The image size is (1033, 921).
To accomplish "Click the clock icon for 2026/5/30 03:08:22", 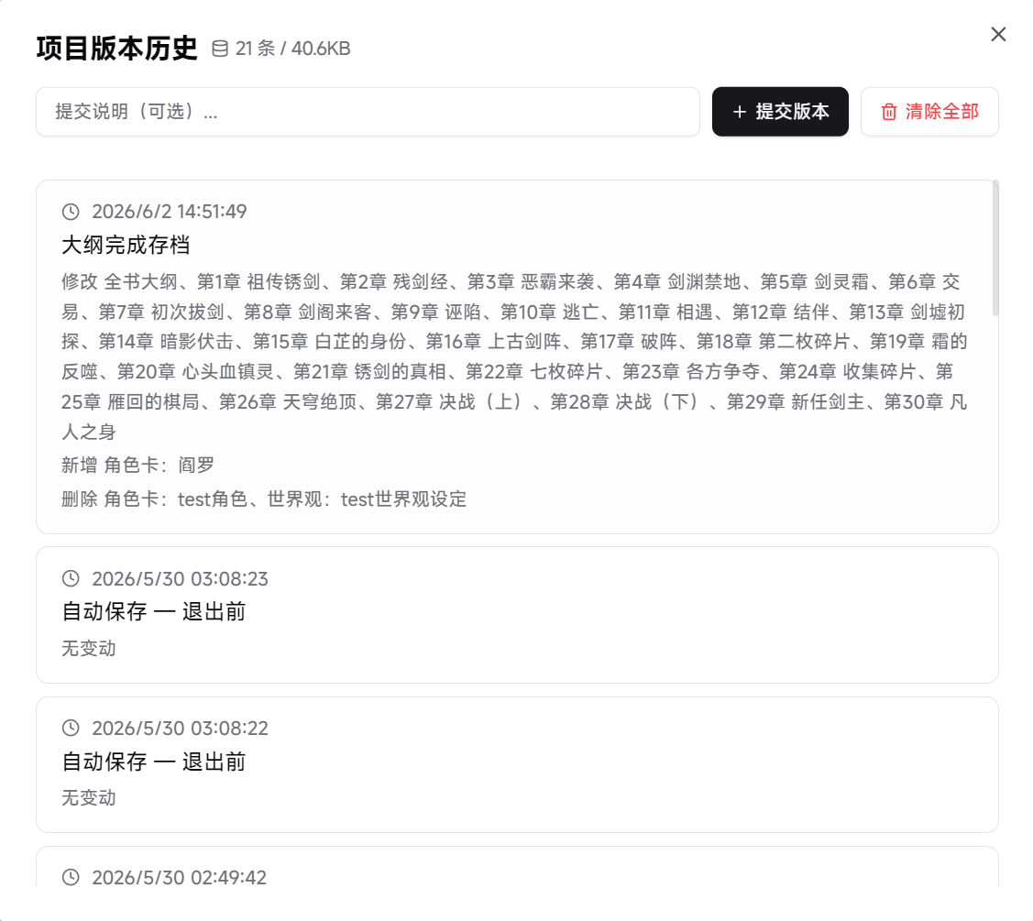I will pyautogui.click(x=71, y=728).
